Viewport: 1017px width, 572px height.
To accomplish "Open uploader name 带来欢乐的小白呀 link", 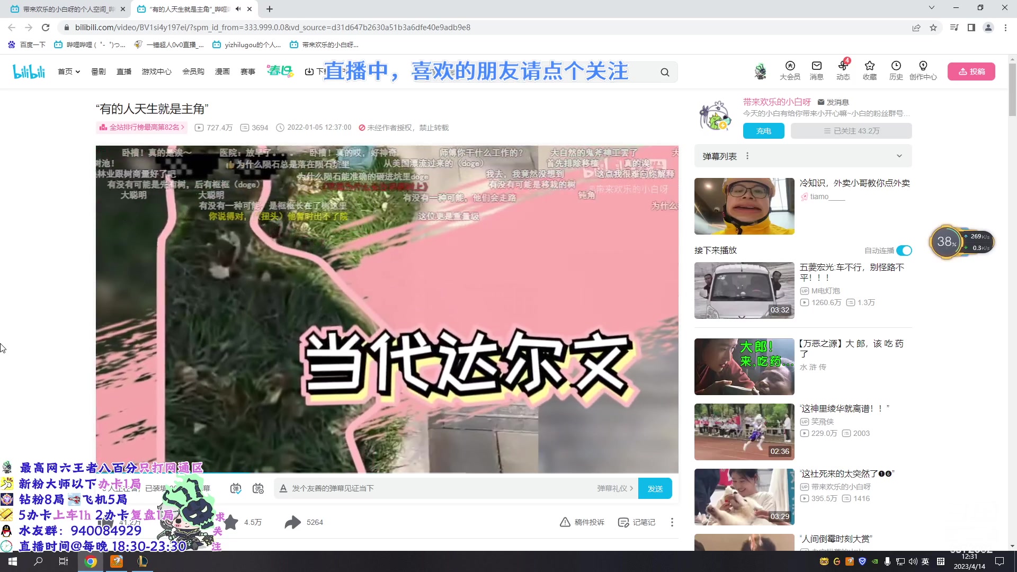I will coord(777,102).
